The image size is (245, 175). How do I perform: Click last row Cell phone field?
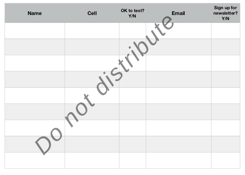coord(92,160)
